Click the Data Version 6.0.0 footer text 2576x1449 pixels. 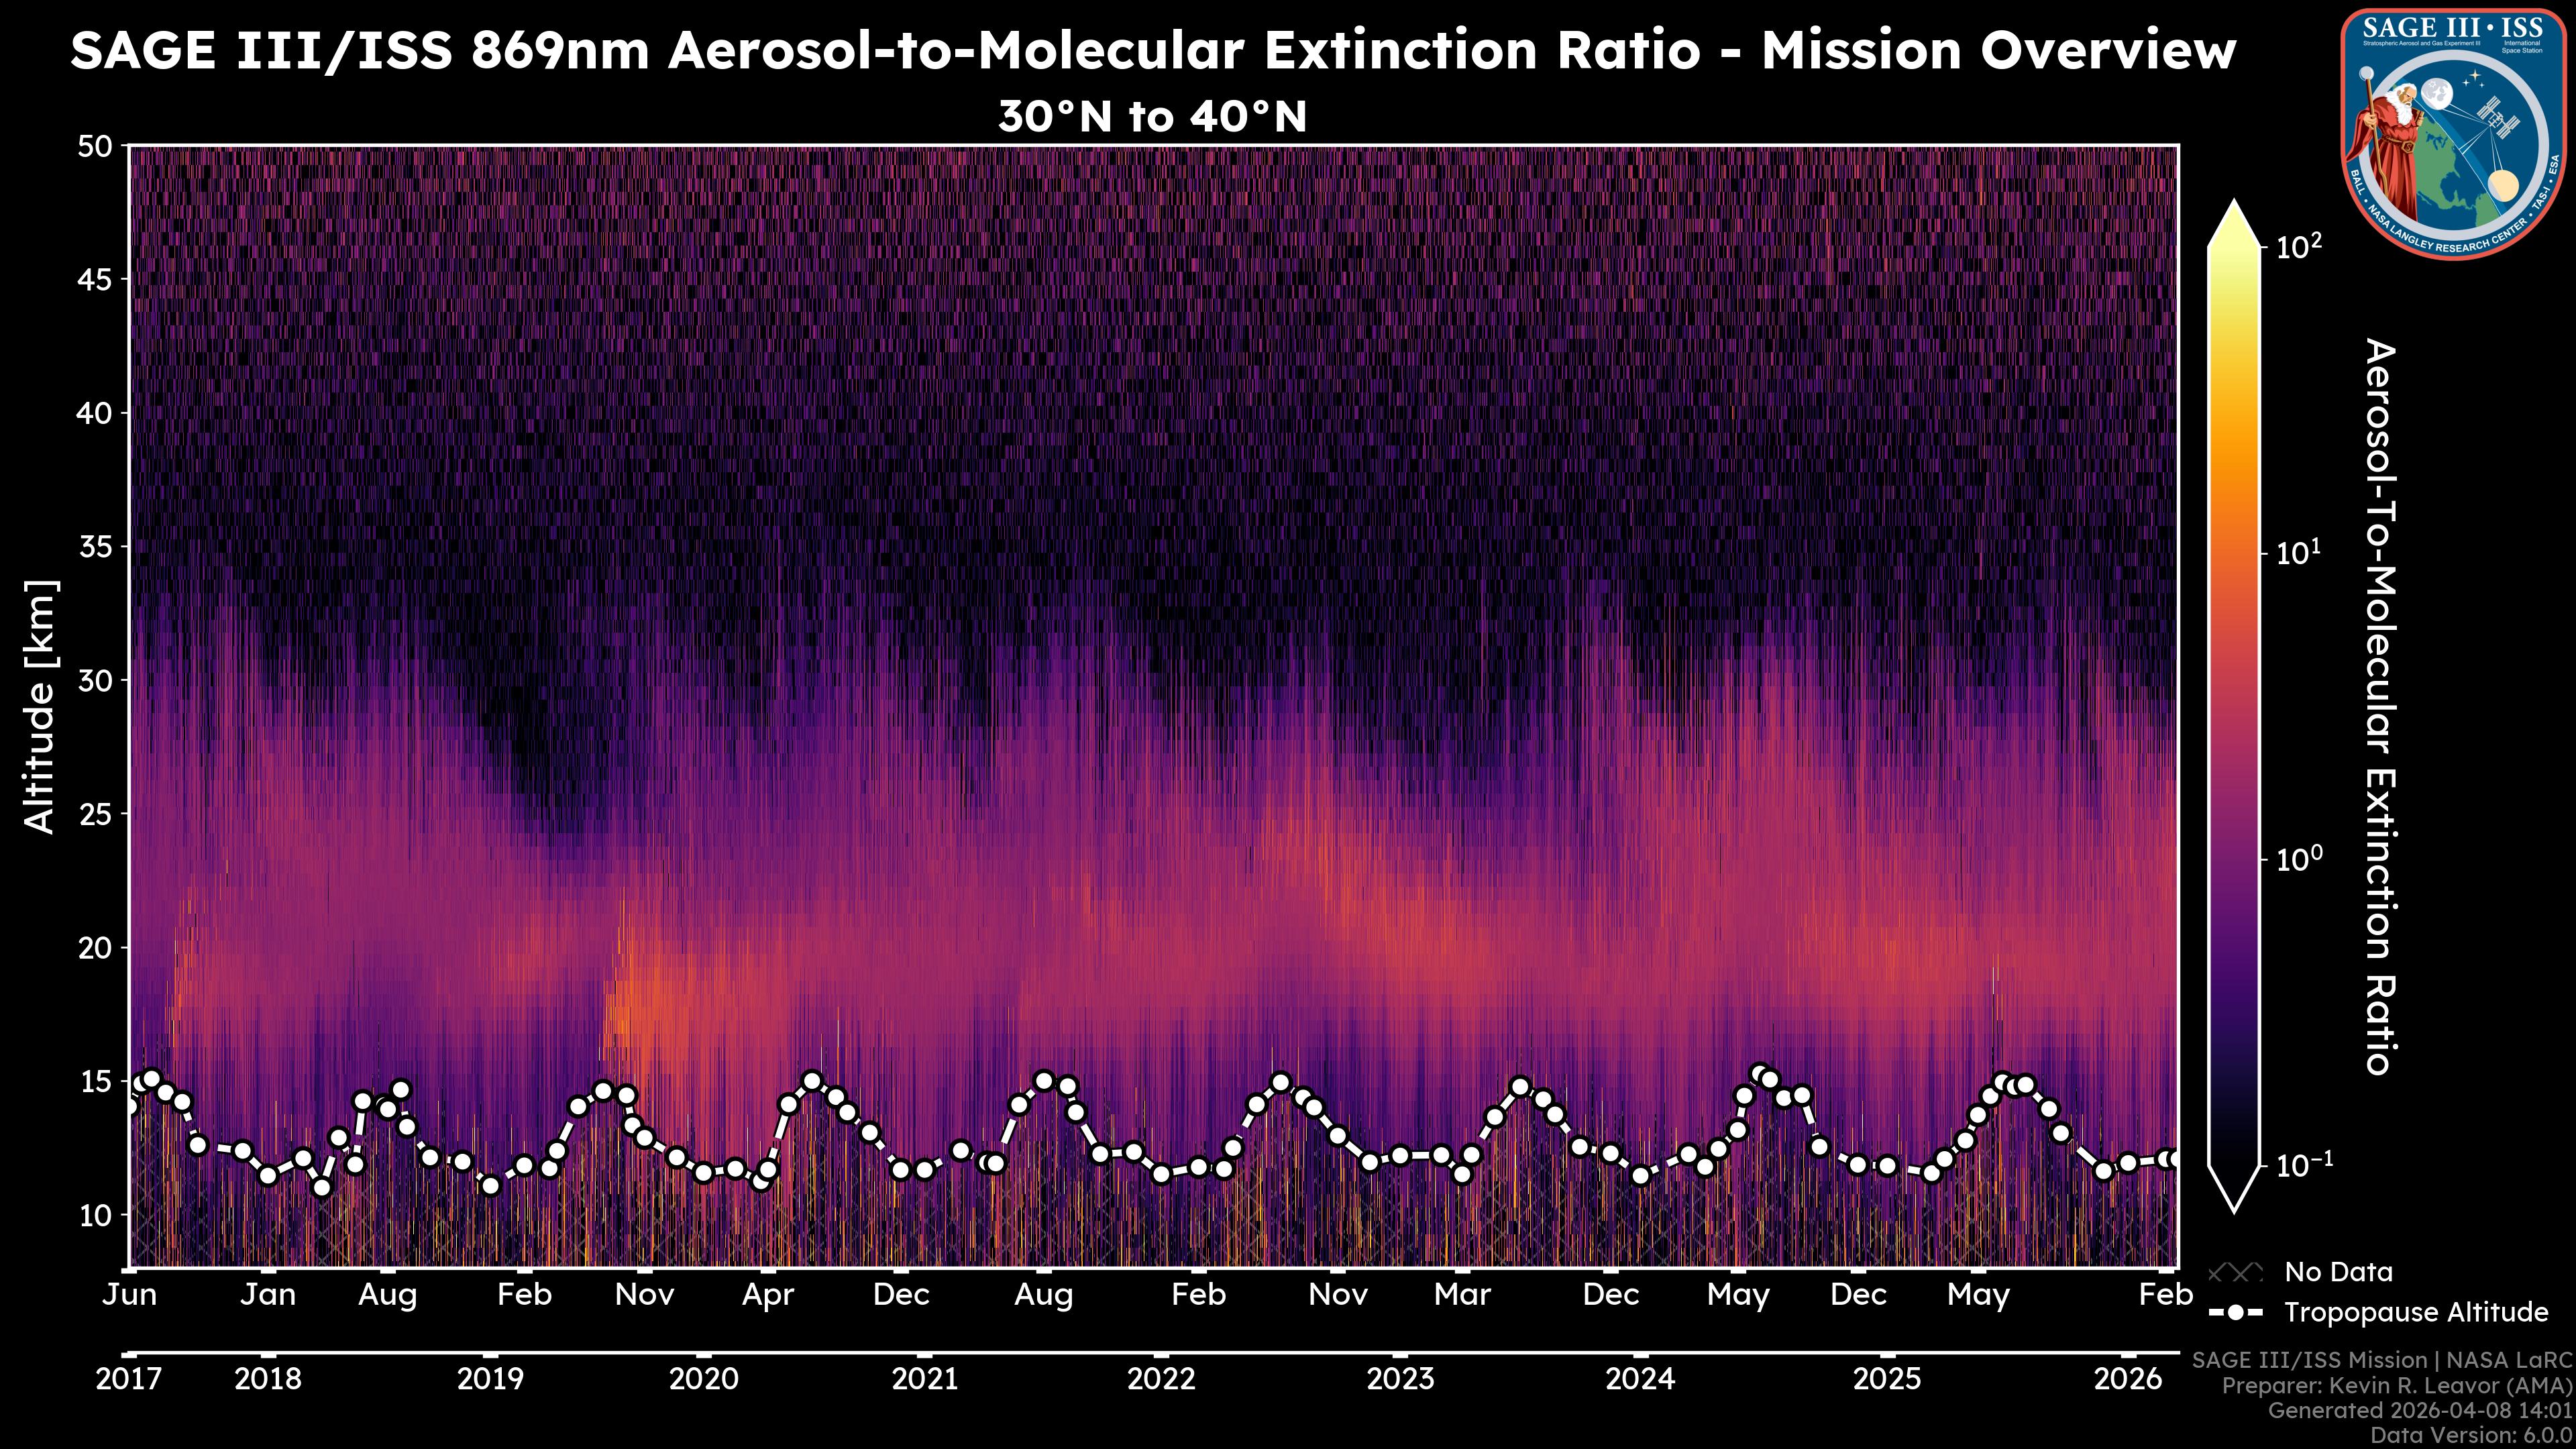pos(2471,1435)
